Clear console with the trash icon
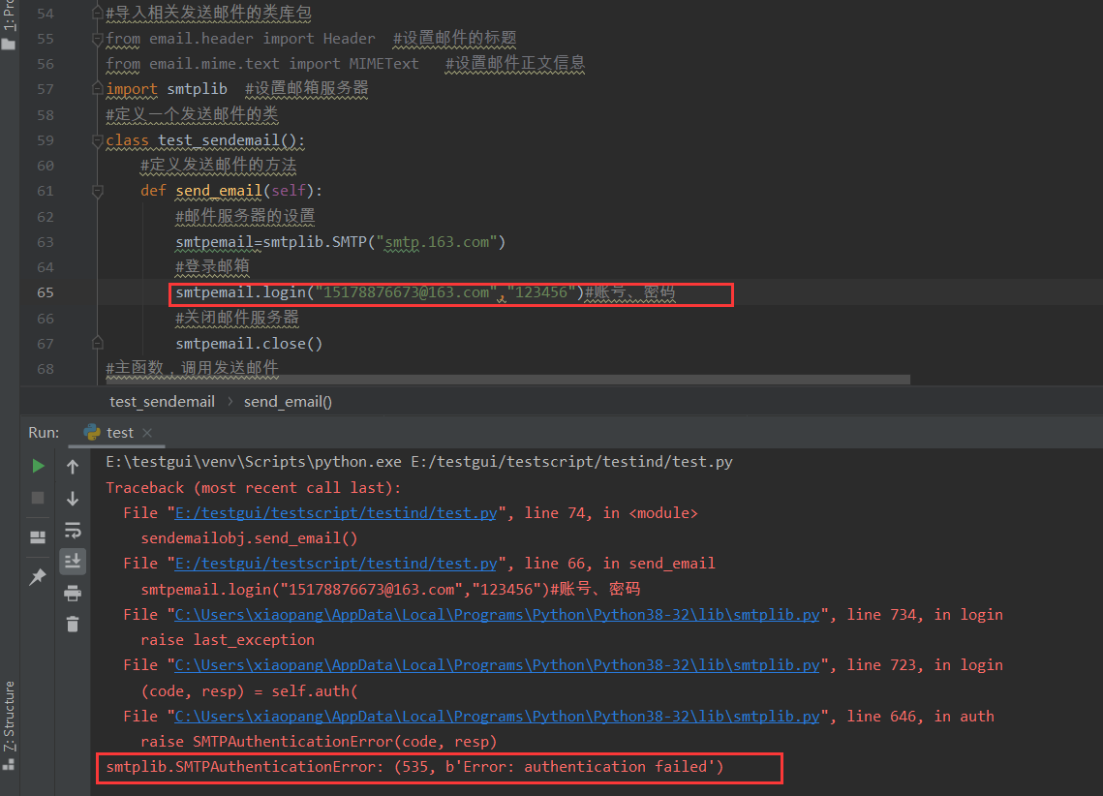 (x=73, y=624)
